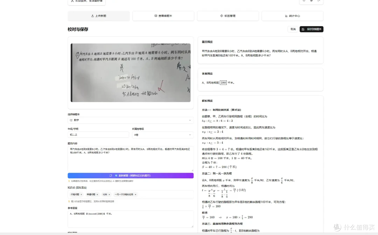The height and width of the screenshot is (235, 378).
Task: Open the 查看错题本 tab
Action: pyautogui.click(x=163, y=16)
